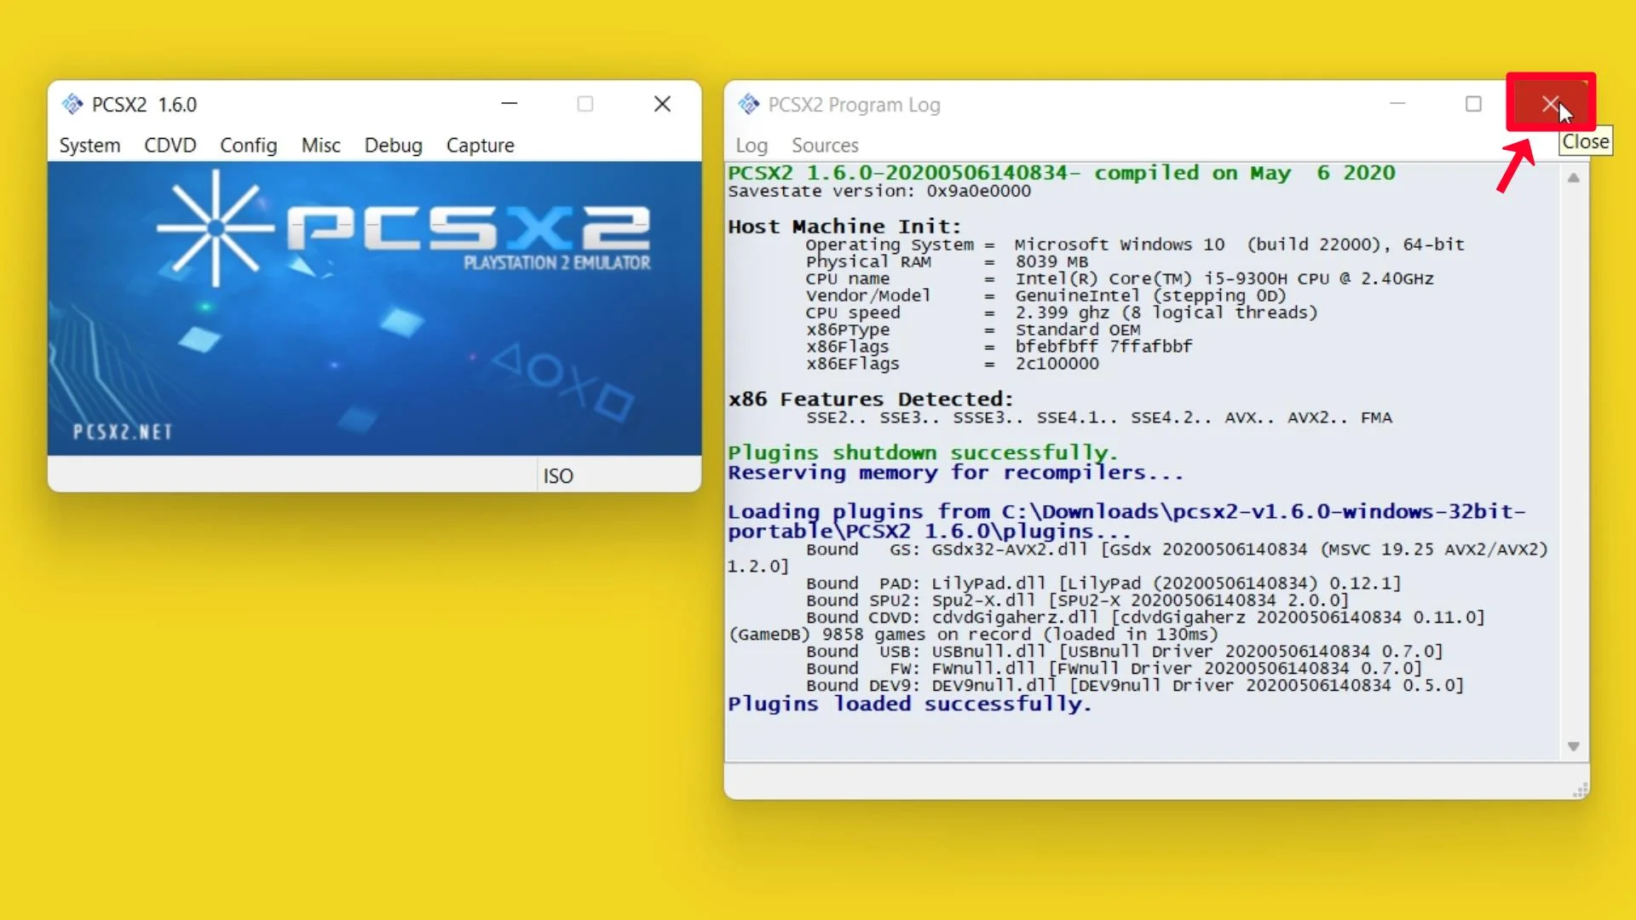Image resolution: width=1636 pixels, height=920 pixels.
Task: Click the GameDB 9858 games on record line
Action: (973, 635)
